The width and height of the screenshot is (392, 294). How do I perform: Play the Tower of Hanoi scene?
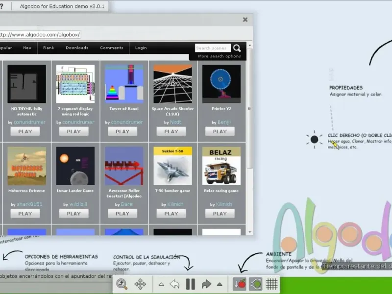coord(122,131)
